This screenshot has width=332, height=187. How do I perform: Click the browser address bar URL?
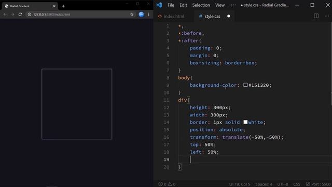click(52, 15)
